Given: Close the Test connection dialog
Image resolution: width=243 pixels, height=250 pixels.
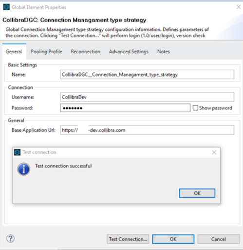Looking at the screenshot, I should [214, 152].
